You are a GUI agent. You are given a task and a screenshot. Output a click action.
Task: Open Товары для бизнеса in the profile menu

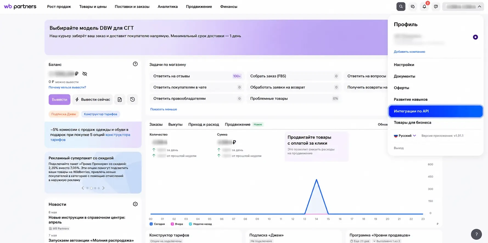tap(413, 122)
